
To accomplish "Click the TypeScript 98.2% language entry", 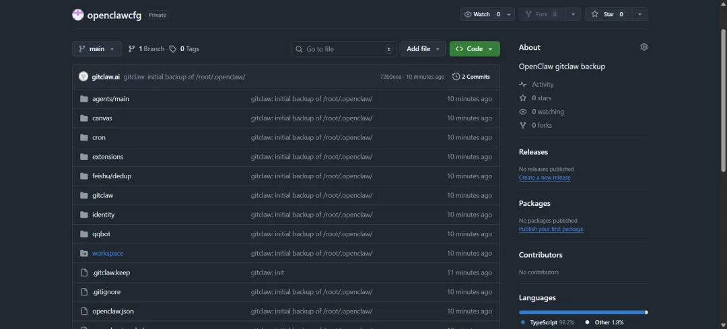I will [x=547, y=322].
